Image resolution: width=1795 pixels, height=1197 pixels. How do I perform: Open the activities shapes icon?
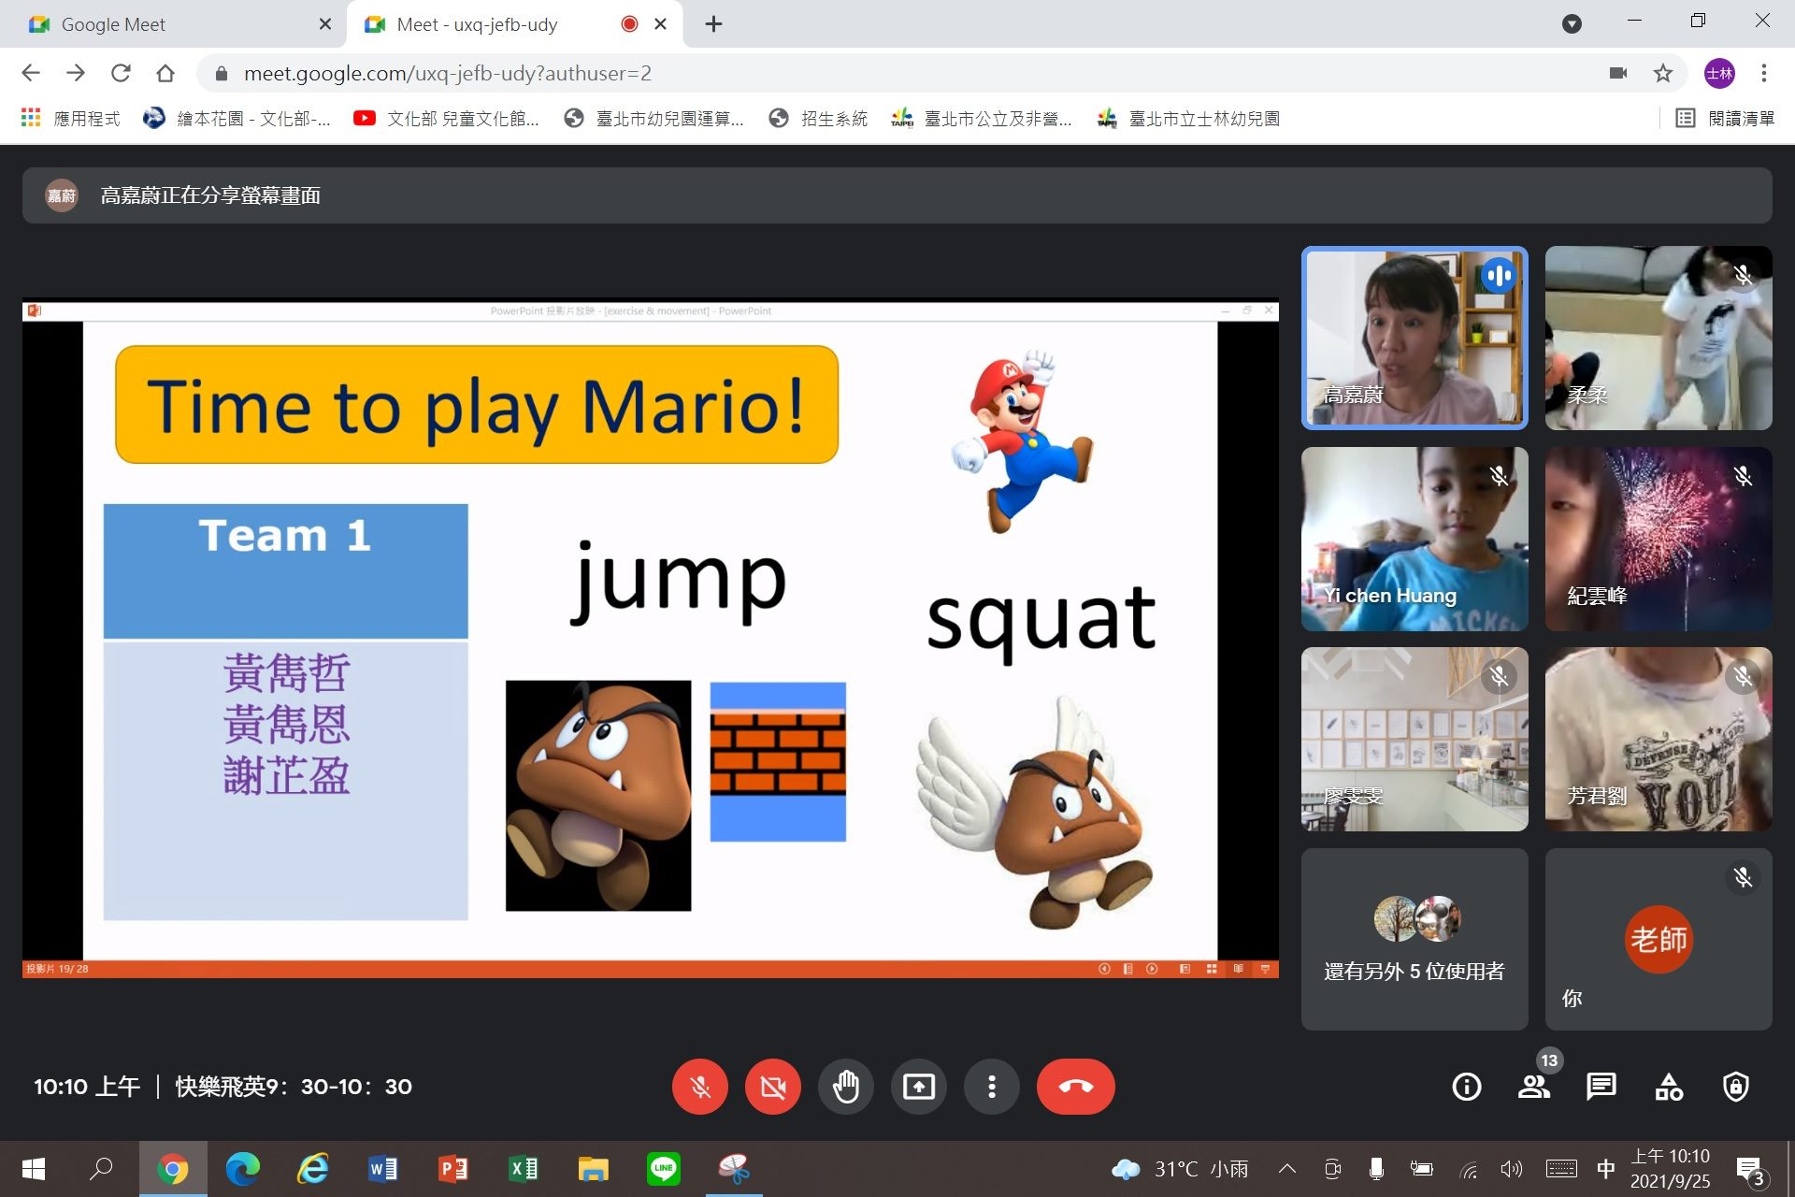coord(1669,1087)
